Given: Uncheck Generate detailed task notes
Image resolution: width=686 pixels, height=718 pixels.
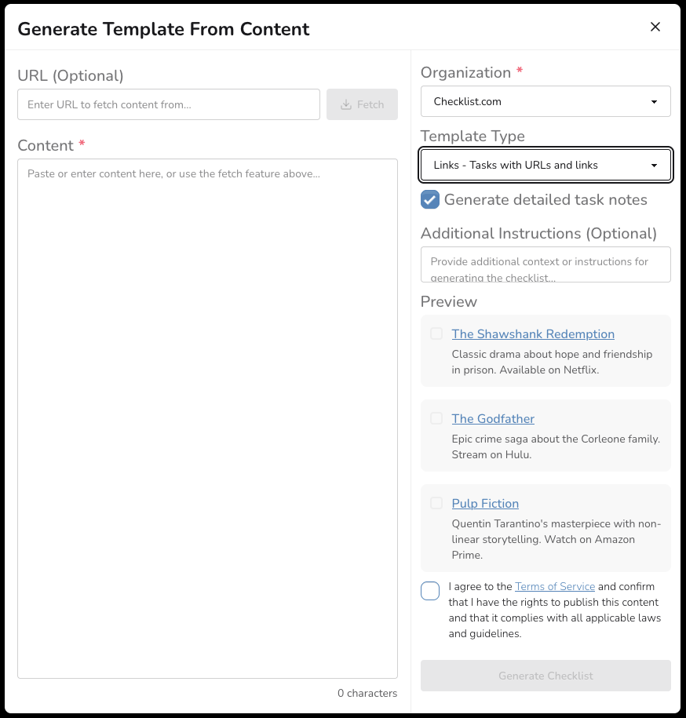Looking at the screenshot, I should [x=430, y=199].
